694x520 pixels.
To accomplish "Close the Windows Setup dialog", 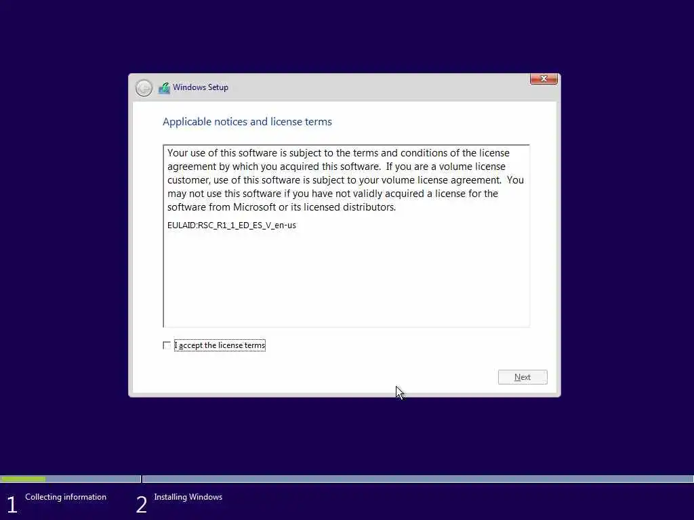I will (544, 79).
